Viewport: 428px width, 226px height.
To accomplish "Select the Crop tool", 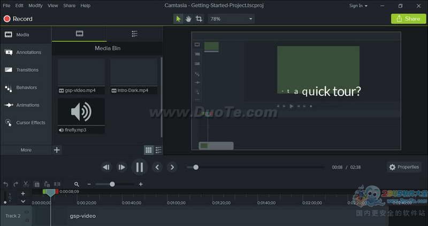I will pyautogui.click(x=199, y=19).
